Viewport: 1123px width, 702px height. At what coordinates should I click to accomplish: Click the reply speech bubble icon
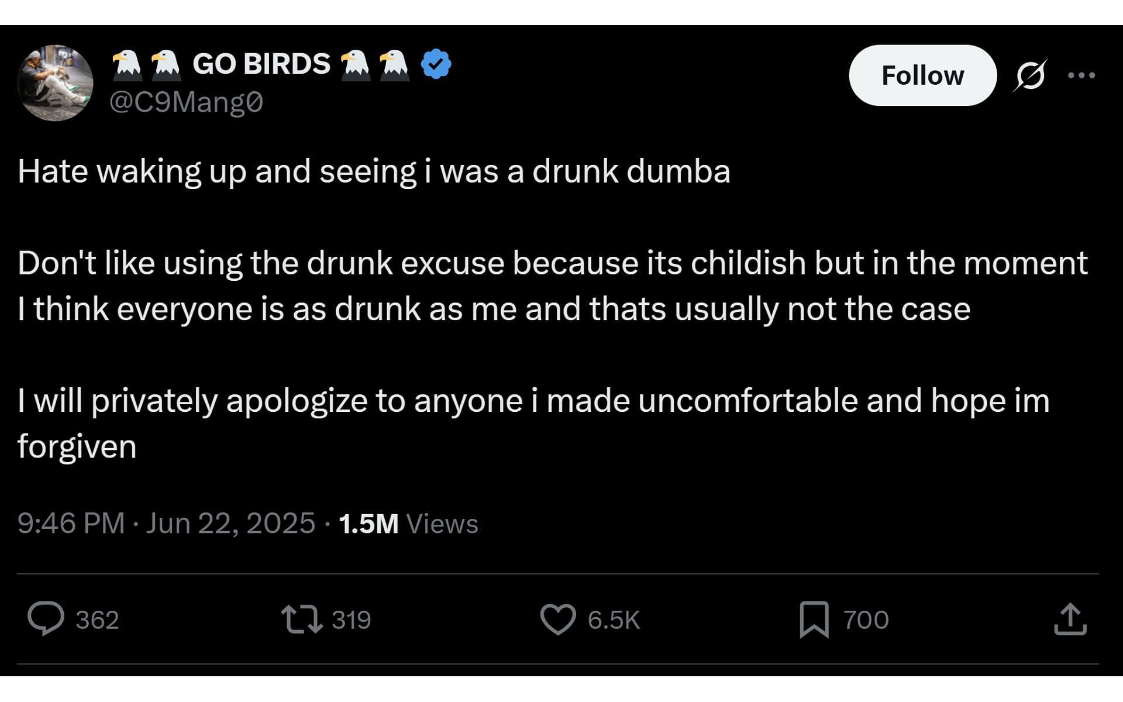[46, 619]
